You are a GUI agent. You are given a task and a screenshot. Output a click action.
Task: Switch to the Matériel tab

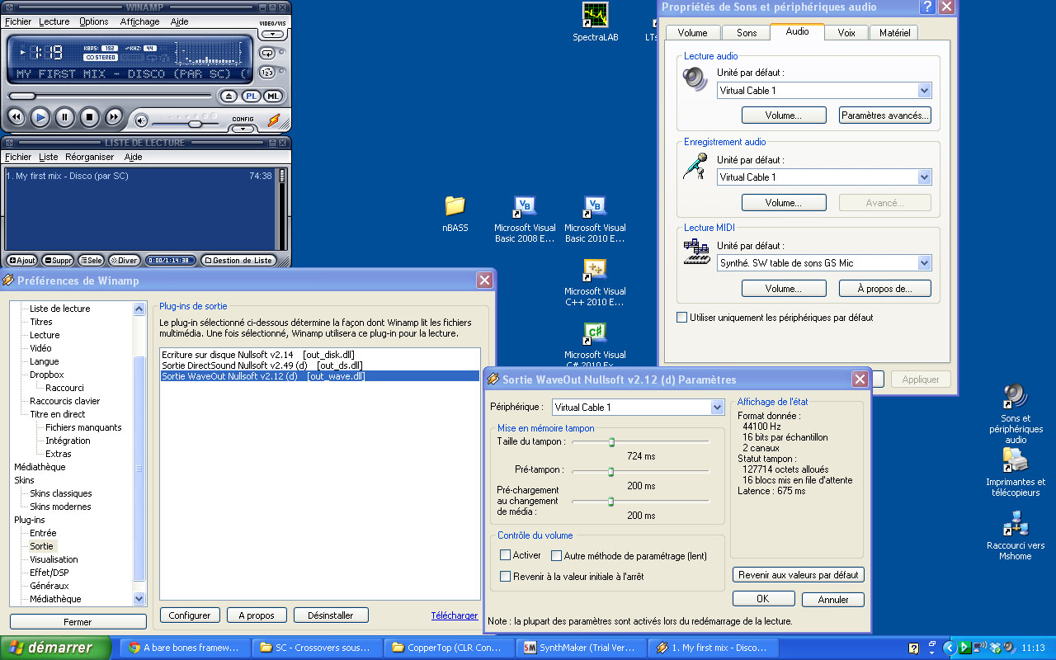pyautogui.click(x=895, y=32)
